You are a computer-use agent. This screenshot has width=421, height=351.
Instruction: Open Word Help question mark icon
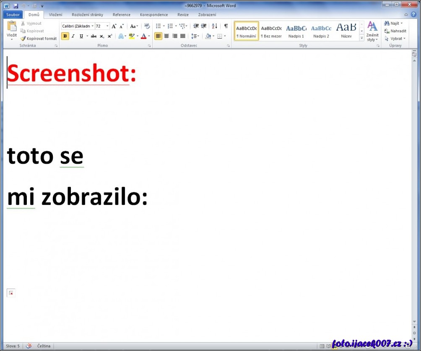point(413,15)
